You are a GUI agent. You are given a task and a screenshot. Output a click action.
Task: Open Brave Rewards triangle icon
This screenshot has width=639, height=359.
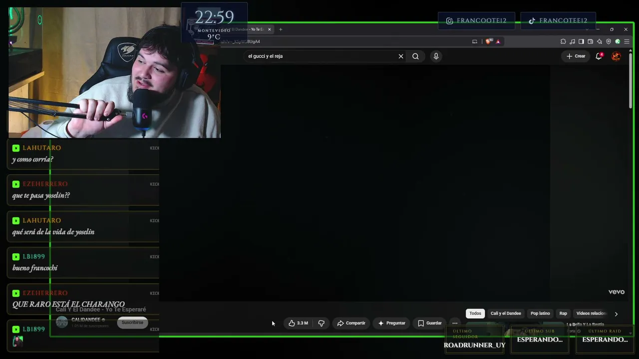click(x=498, y=41)
